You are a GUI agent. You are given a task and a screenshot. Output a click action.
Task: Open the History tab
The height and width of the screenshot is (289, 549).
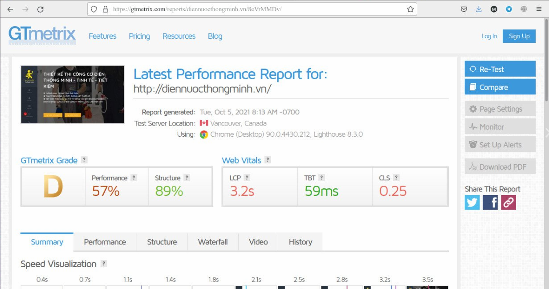point(301,242)
